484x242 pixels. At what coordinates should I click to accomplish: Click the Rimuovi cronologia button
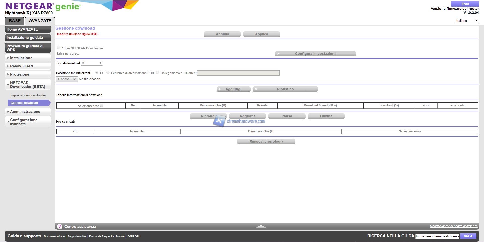[266, 141]
